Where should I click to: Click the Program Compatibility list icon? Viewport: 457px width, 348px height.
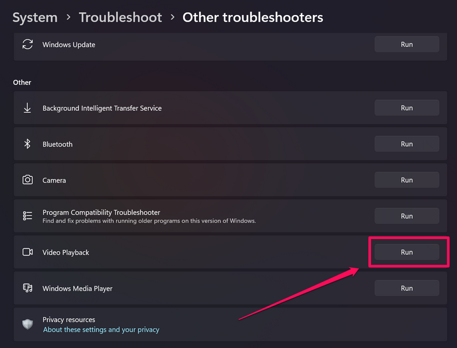click(27, 216)
